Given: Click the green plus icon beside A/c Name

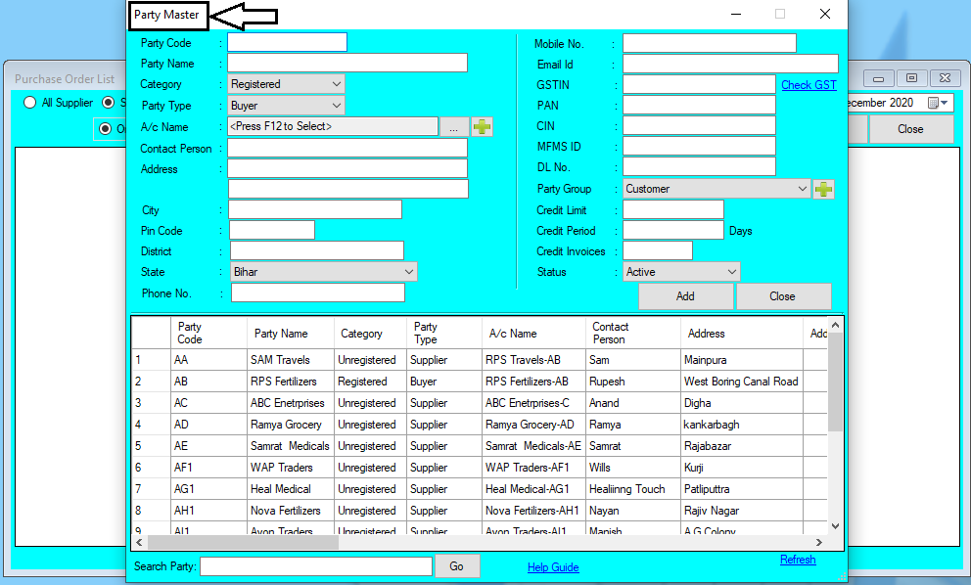Looking at the screenshot, I should (483, 126).
